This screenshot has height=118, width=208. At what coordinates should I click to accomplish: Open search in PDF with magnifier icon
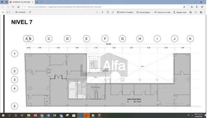point(30,12)
